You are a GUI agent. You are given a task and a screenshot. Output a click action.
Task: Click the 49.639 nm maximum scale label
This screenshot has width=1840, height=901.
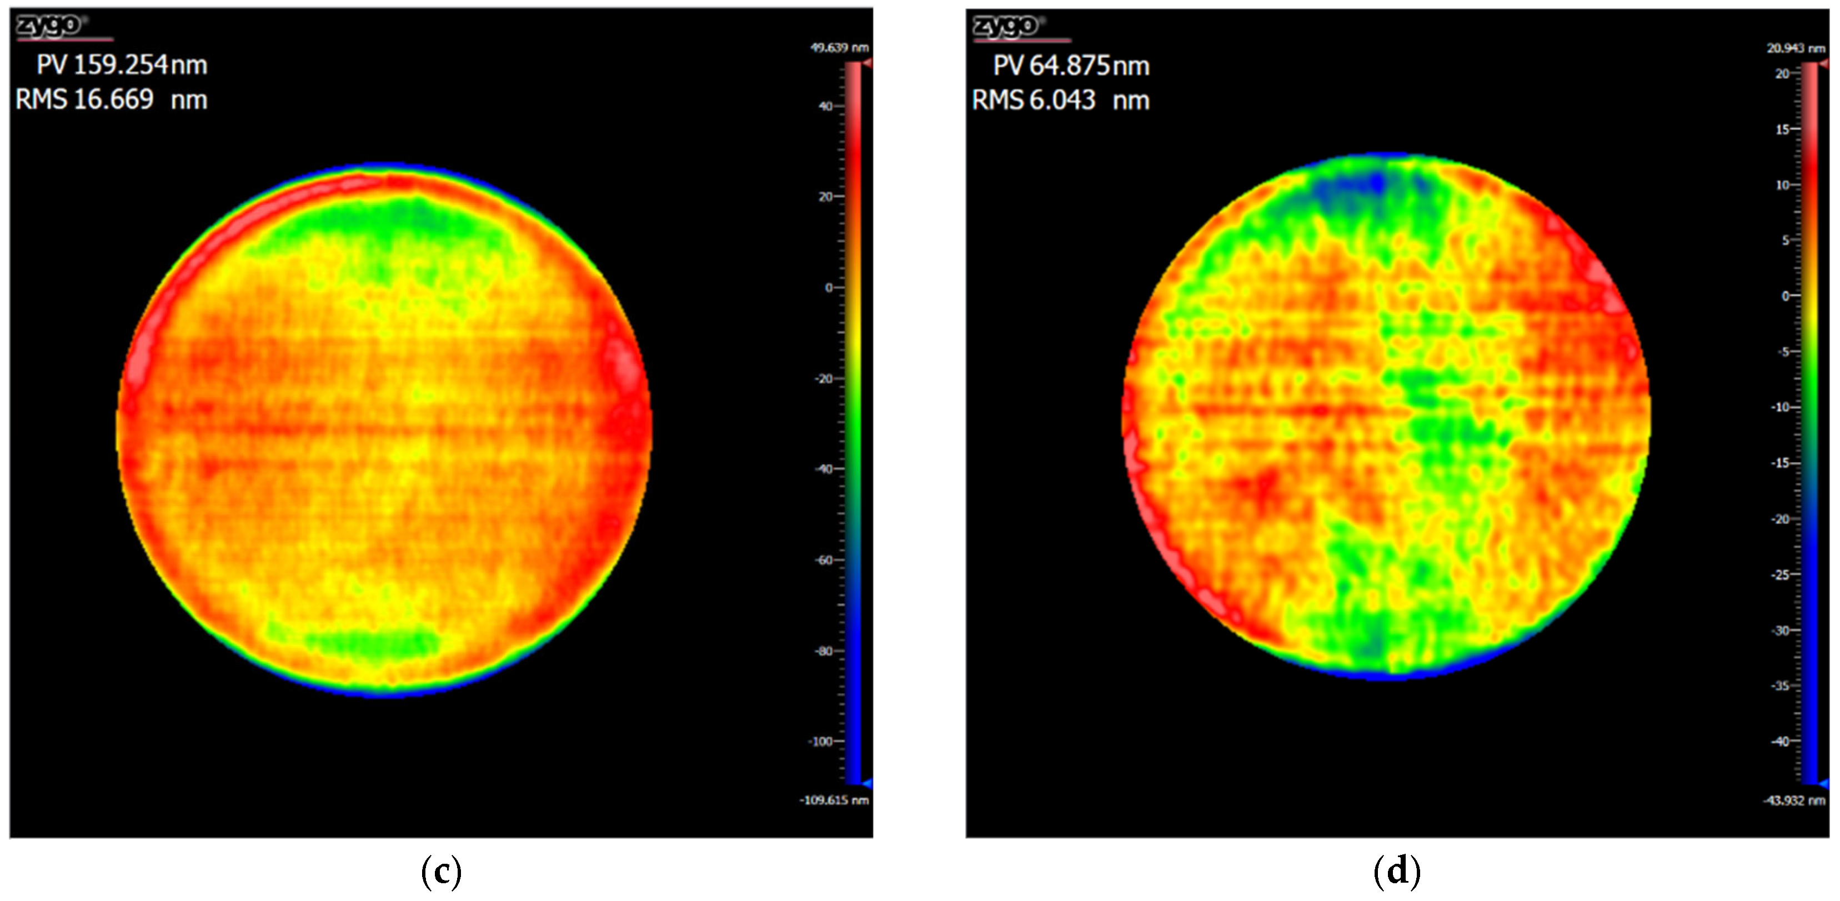839,48
